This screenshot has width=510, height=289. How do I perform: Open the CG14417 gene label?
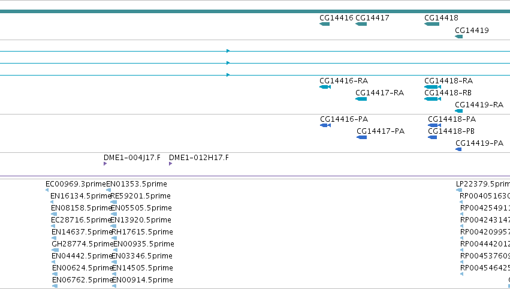[372, 18]
